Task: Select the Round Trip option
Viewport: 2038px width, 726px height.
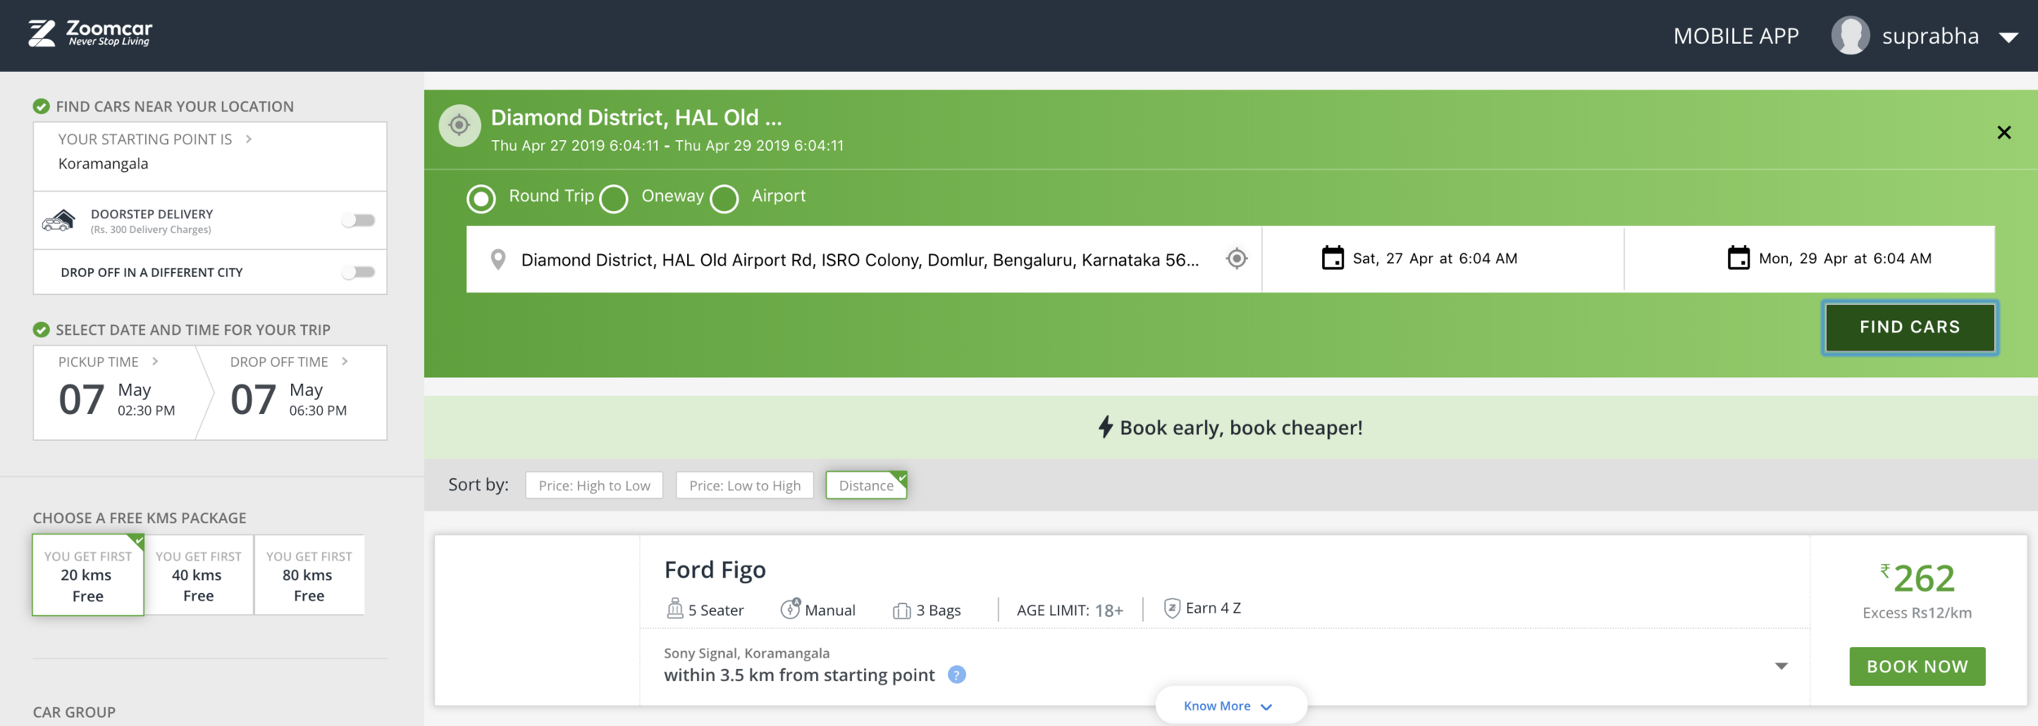Action: pos(481,199)
